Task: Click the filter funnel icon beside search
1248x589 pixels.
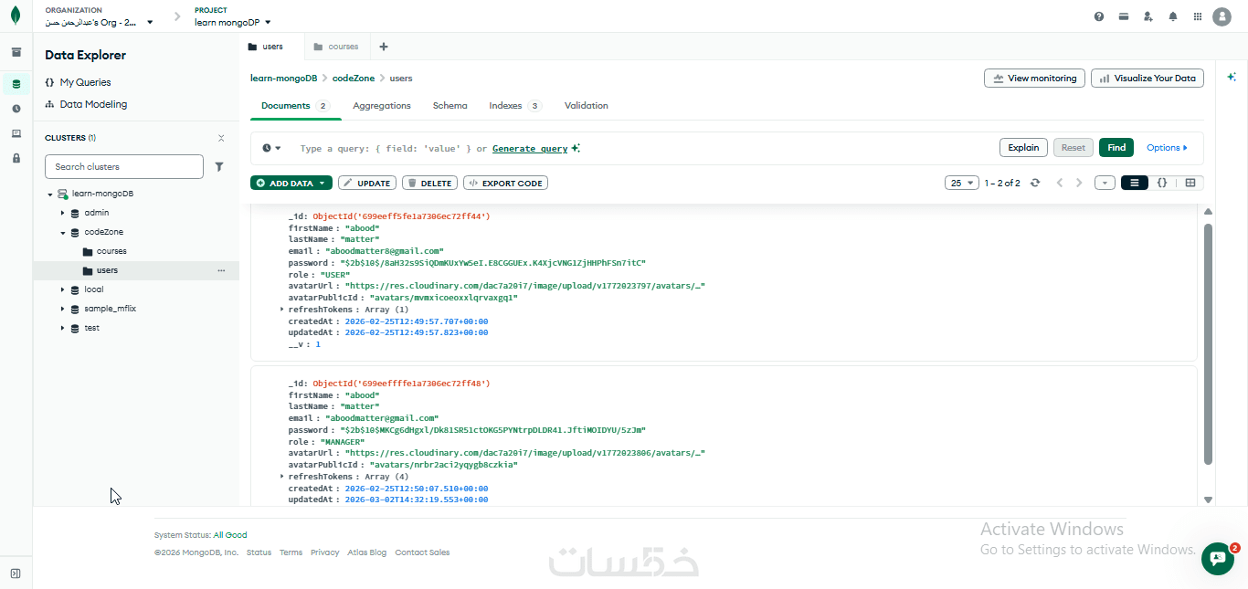Action: [219, 167]
